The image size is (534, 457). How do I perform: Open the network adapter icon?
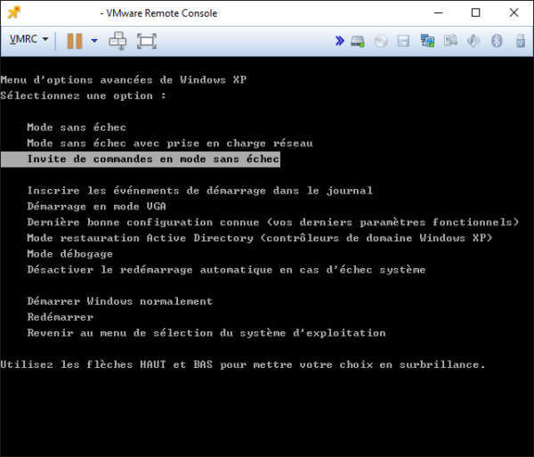[427, 41]
